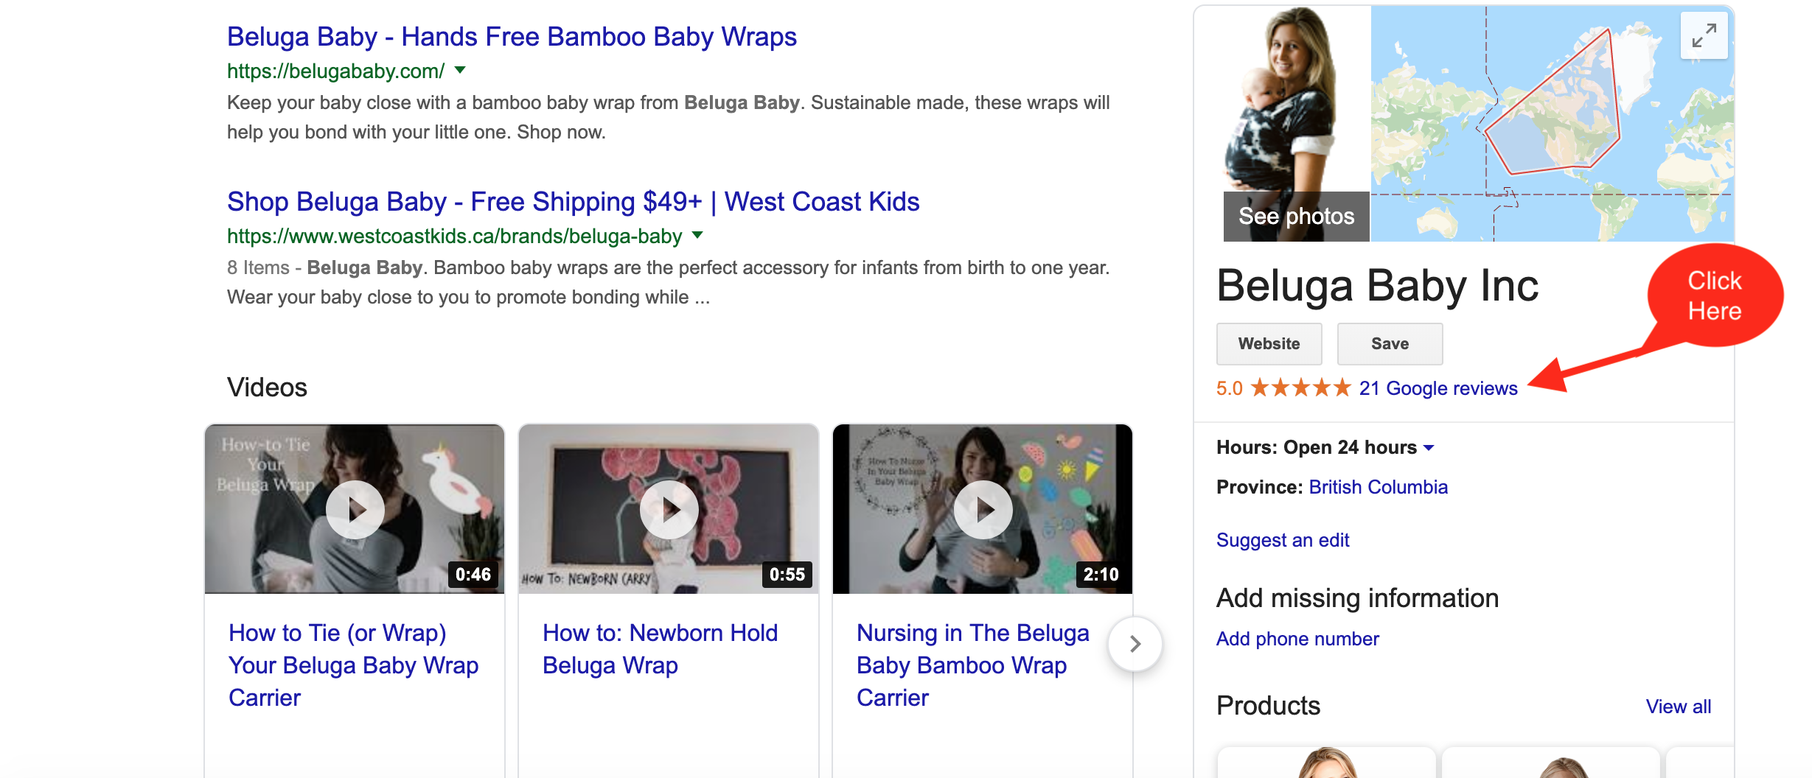The height and width of the screenshot is (778, 1812).
Task: Click Add phone number link
Action: tap(1297, 639)
